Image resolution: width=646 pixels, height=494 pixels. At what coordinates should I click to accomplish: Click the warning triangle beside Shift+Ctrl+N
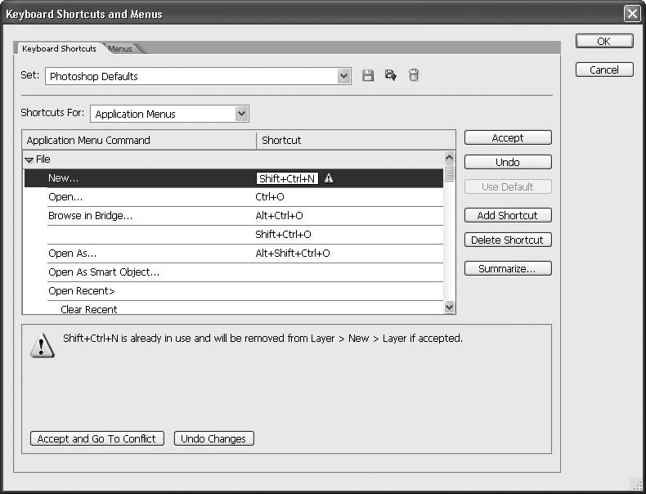coord(329,177)
